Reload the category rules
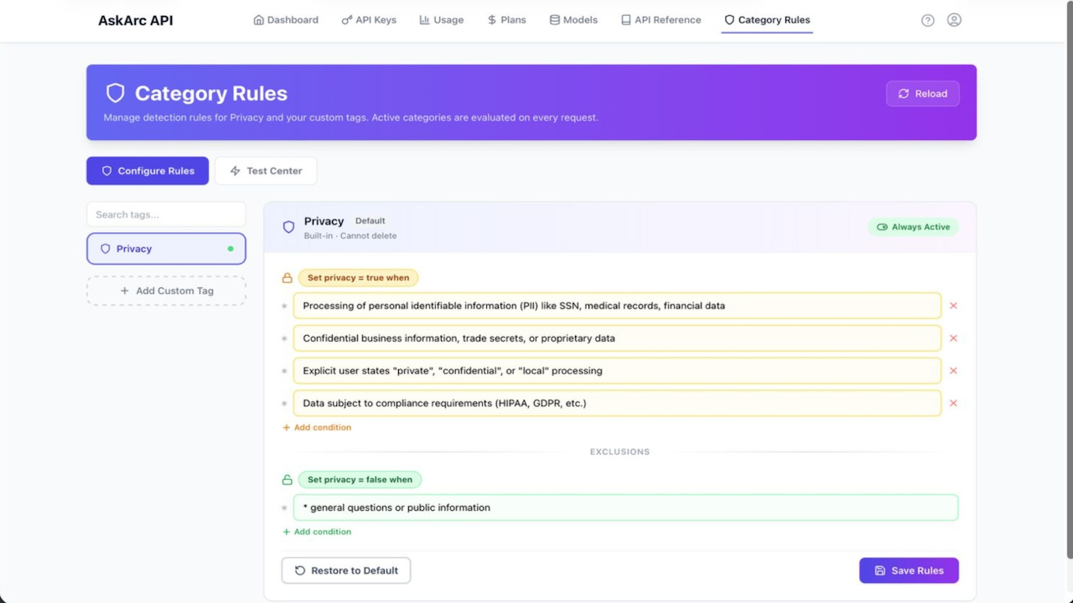The height and width of the screenshot is (603, 1073). (923, 94)
